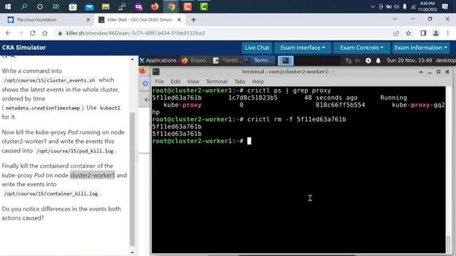Image resolution: width=456 pixels, height=256 pixels.
Task: Open Chrome profile menu
Action: tap(435, 33)
